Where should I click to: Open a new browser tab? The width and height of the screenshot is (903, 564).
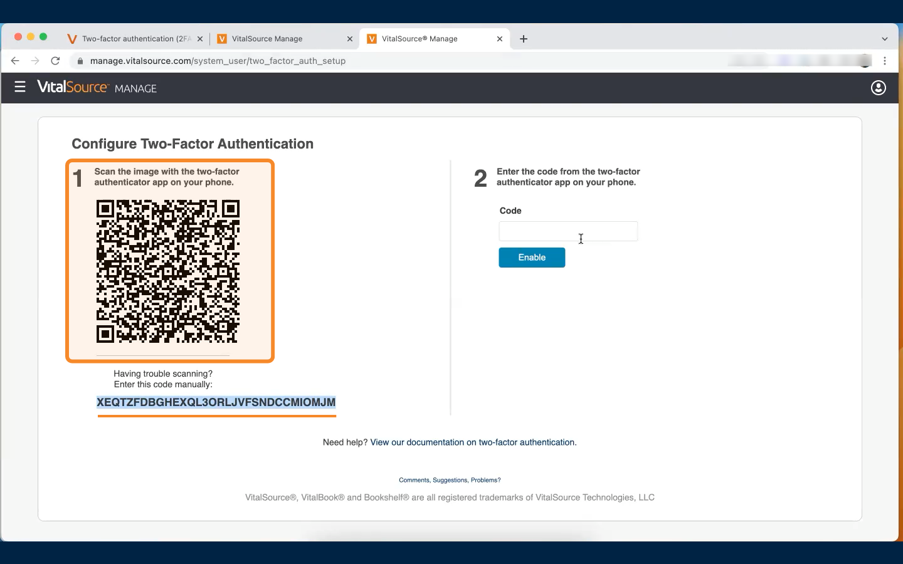coord(524,39)
